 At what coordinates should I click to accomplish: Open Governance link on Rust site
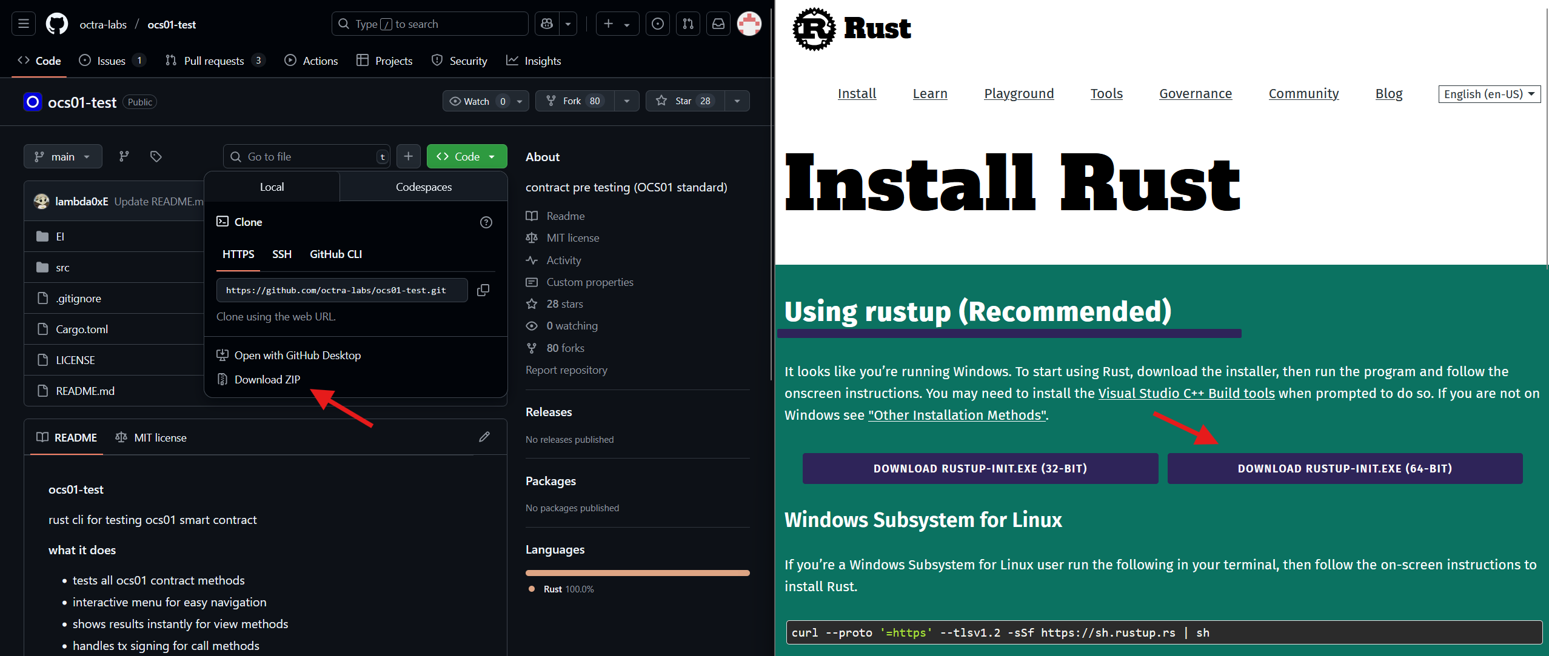coord(1196,93)
